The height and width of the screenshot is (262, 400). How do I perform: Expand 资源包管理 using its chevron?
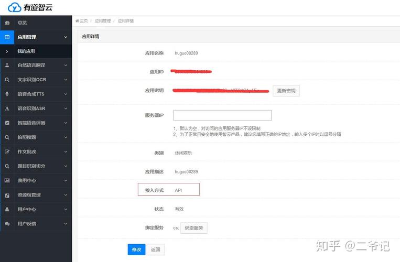coord(66,195)
